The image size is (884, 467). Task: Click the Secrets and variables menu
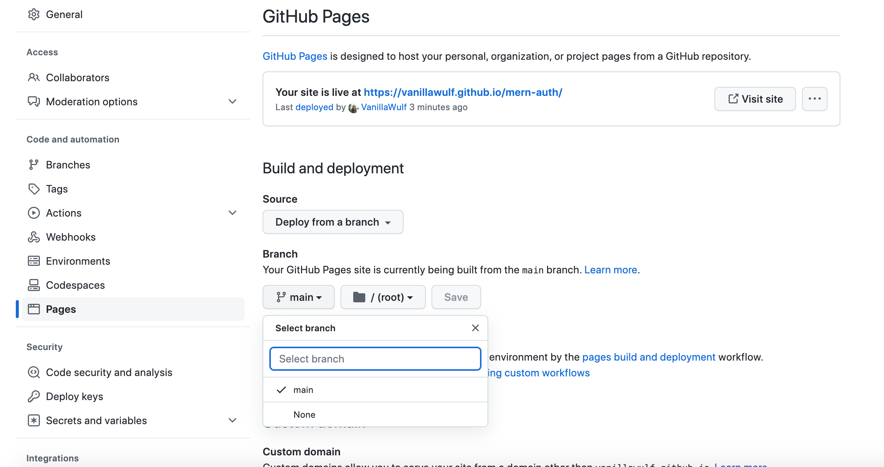96,420
